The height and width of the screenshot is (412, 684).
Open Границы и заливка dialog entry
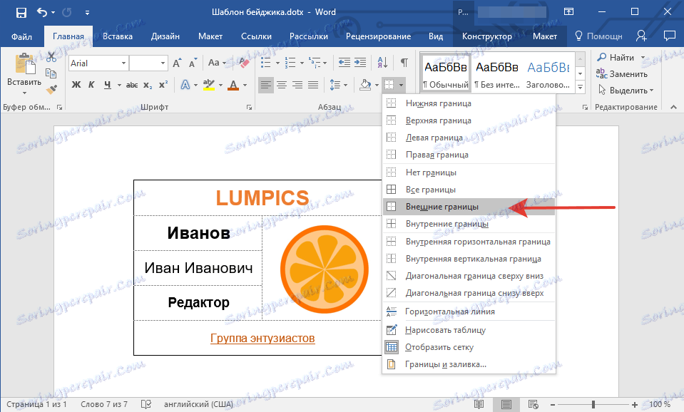[469, 364]
